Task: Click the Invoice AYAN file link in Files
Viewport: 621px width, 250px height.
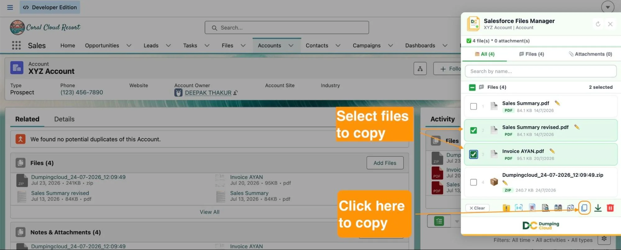Action: click(246, 177)
